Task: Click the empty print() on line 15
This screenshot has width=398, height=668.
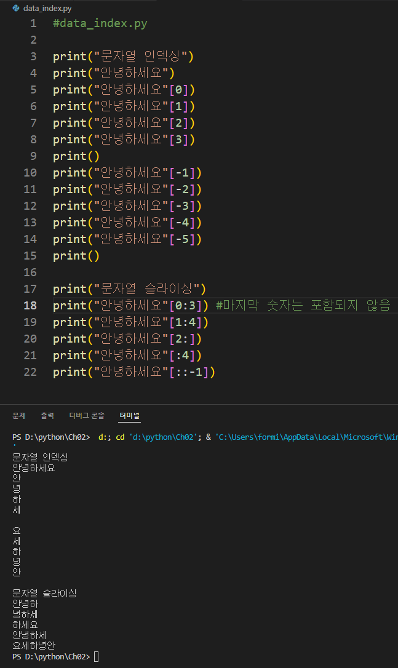Action: [76, 256]
